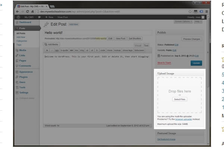Click the bold b quicktag button
Viewport: 224px width, 149px height.
pyautogui.click(x=47, y=50)
